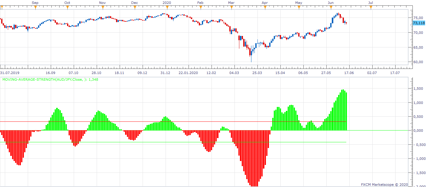
Task: Select the Nov month marker
Action: pyautogui.click(x=102, y=3)
